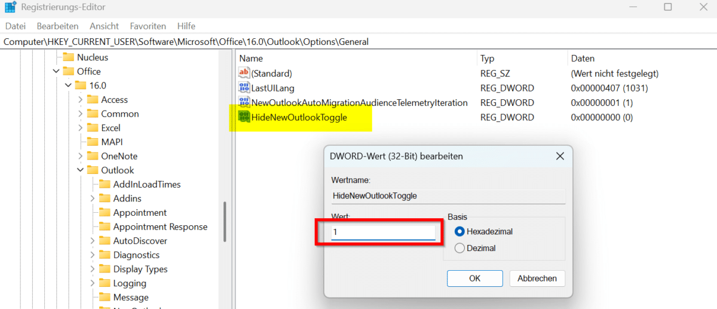Click Abbrechen to cancel the dialog

(537, 278)
